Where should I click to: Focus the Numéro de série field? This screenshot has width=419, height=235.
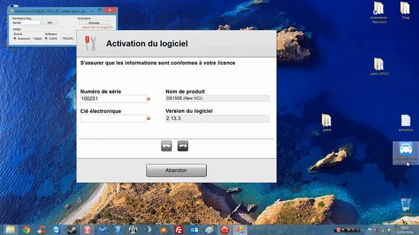pos(113,99)
